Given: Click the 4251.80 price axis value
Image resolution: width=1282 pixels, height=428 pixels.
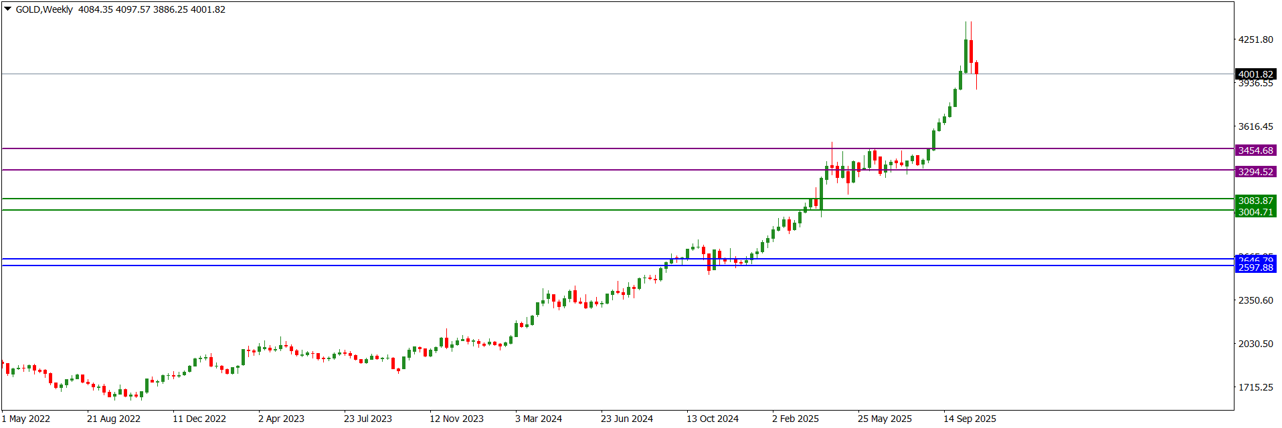Looking at the screenshot, I should point(1255,39).
